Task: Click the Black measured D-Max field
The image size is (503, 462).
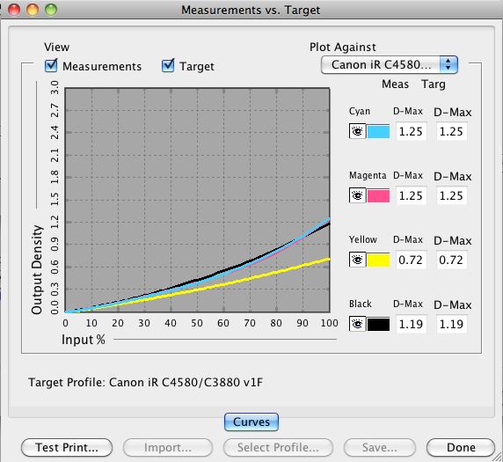Action: coord(411,324)
